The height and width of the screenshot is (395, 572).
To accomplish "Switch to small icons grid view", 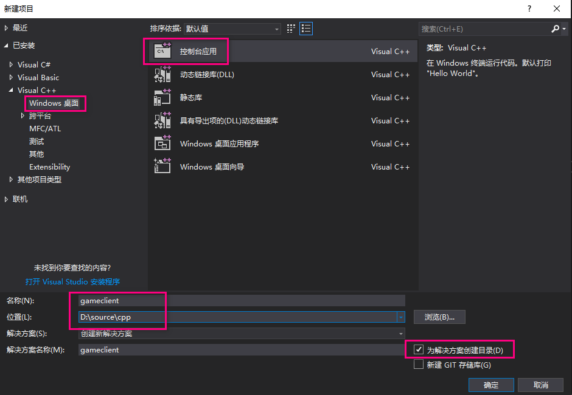I will [x=291, y=29].
